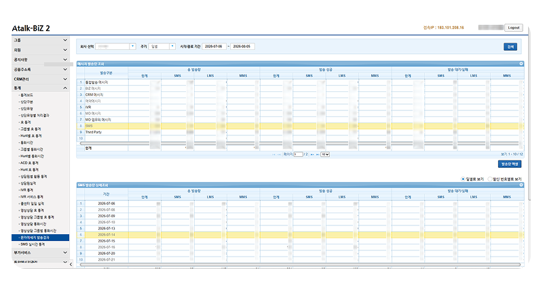Select the Third Party table row
Image resolution: width=543 pixels, height=289 pixels.
(300, 132)
